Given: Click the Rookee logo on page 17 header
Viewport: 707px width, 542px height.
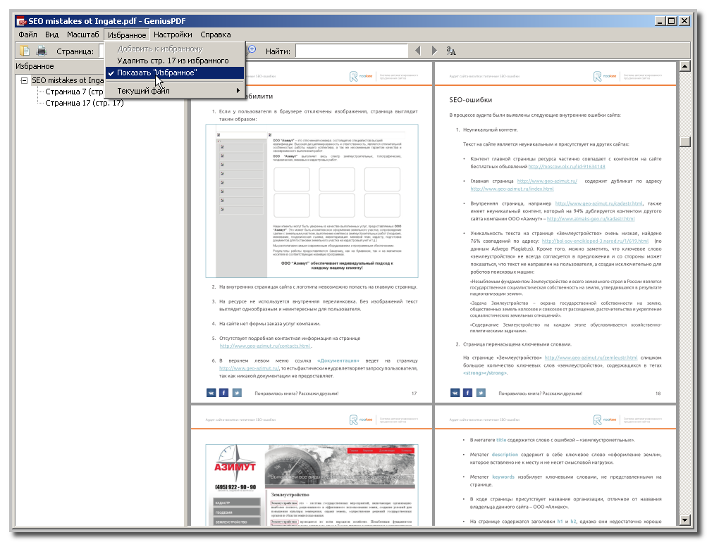Looking at the screenshot, I should pos(361,77).
